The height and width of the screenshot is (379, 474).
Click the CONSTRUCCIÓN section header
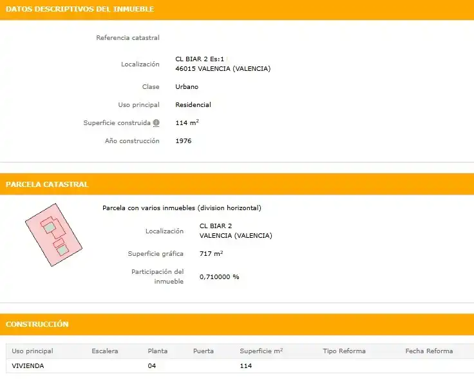37,324
